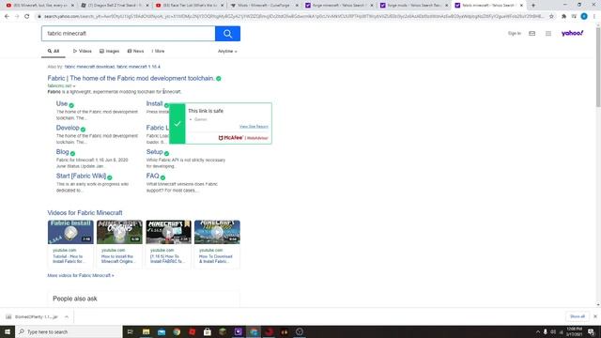Open the Blog sublink

pos(63,152)
